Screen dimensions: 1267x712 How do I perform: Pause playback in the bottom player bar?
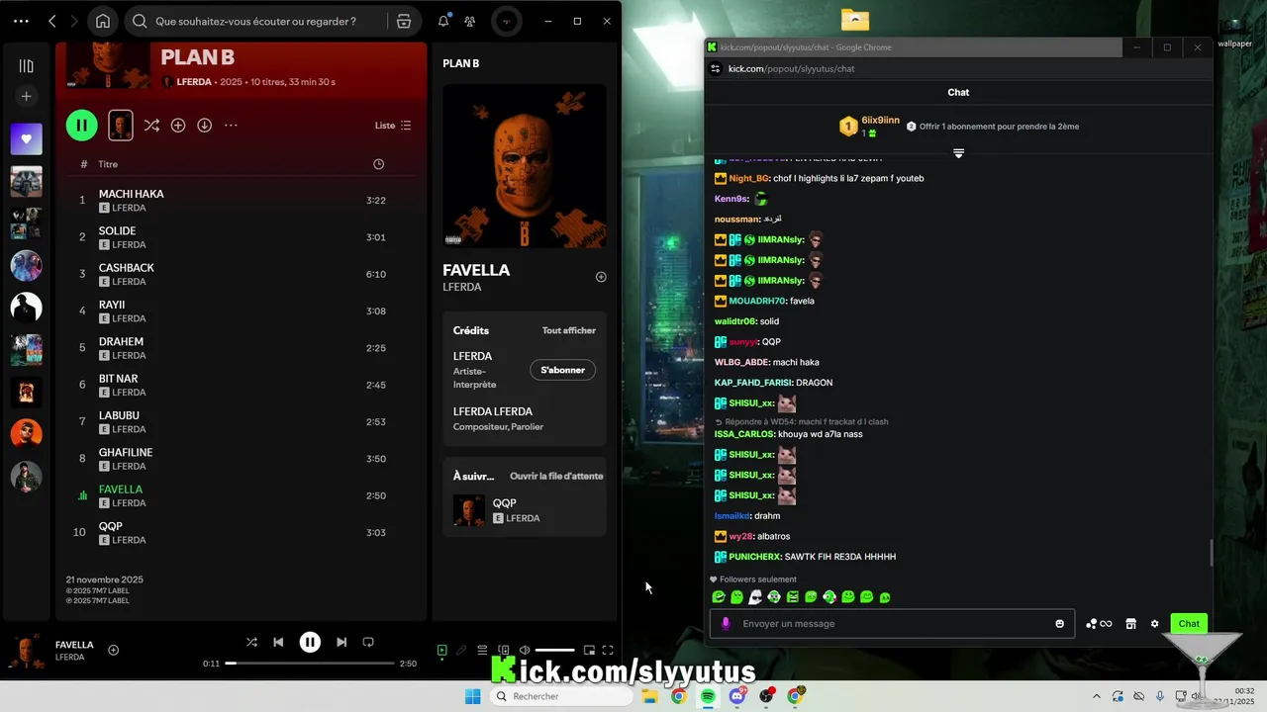tap(310, 643)
